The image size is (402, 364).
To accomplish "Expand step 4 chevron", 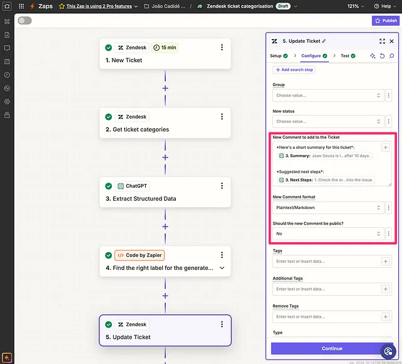I will coord(222,268).
